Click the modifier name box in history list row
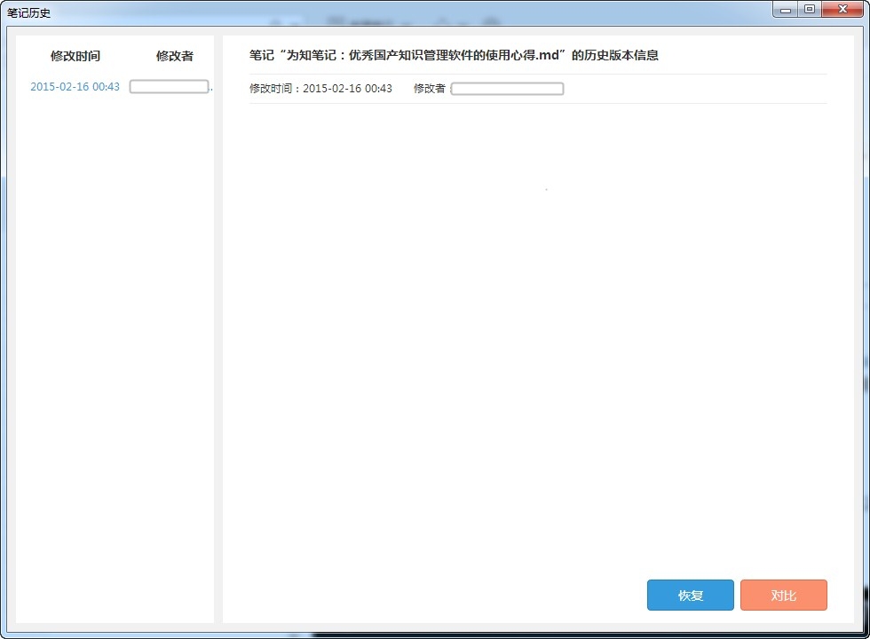The height and width of the screenshot is (639, 870). [170, 87]
